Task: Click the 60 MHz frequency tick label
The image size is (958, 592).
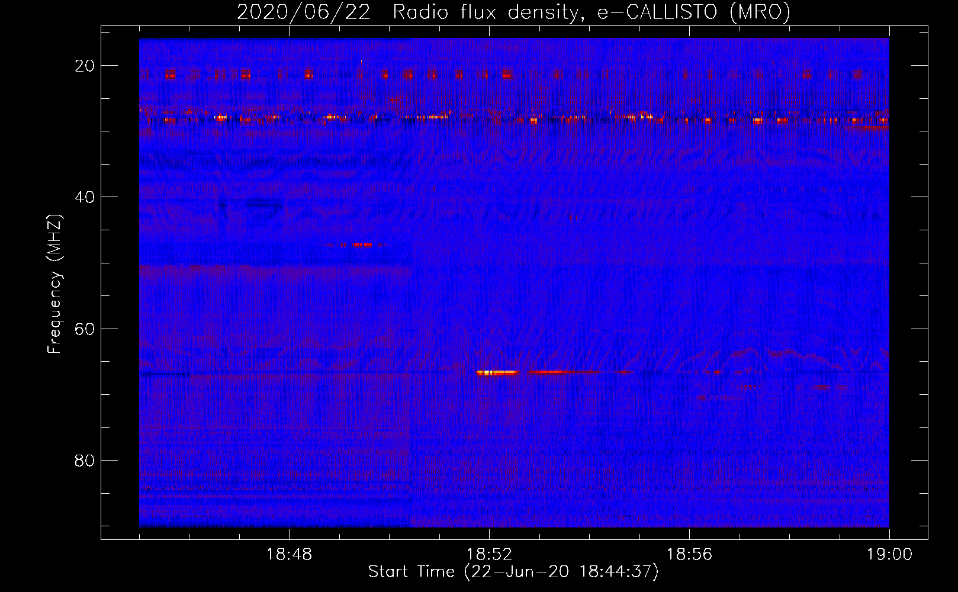Action: pyautogui.click(x=85, y=329)
